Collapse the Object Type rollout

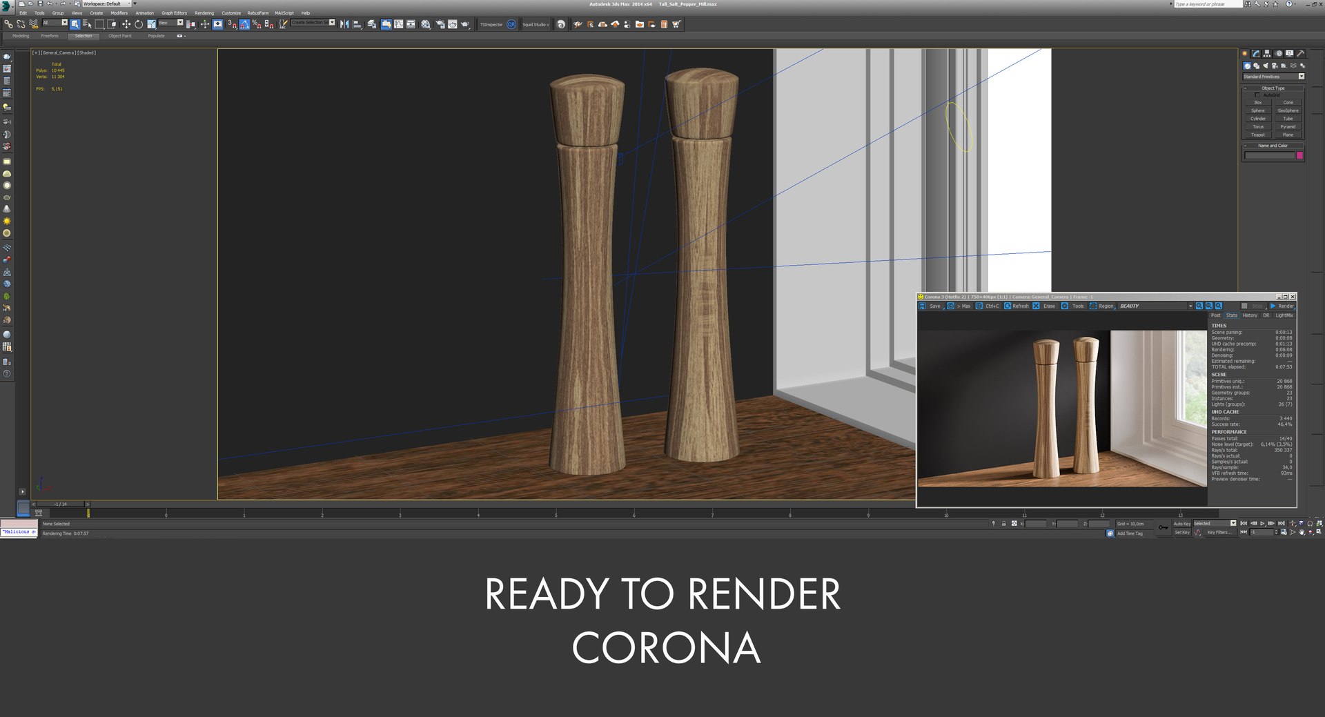[x=1274, y=88]
